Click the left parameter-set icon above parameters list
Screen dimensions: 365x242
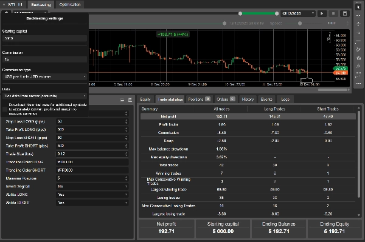click(x=122, y=100)
